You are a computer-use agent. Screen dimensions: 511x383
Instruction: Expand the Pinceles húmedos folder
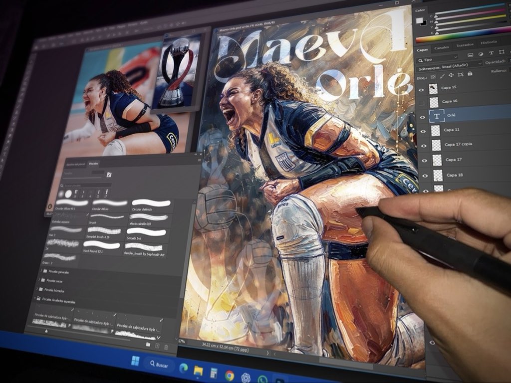37,289
